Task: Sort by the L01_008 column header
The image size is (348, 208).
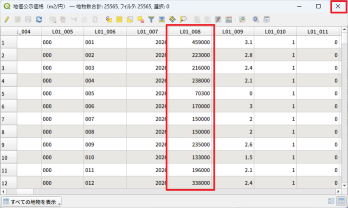Action: point(190,31)
